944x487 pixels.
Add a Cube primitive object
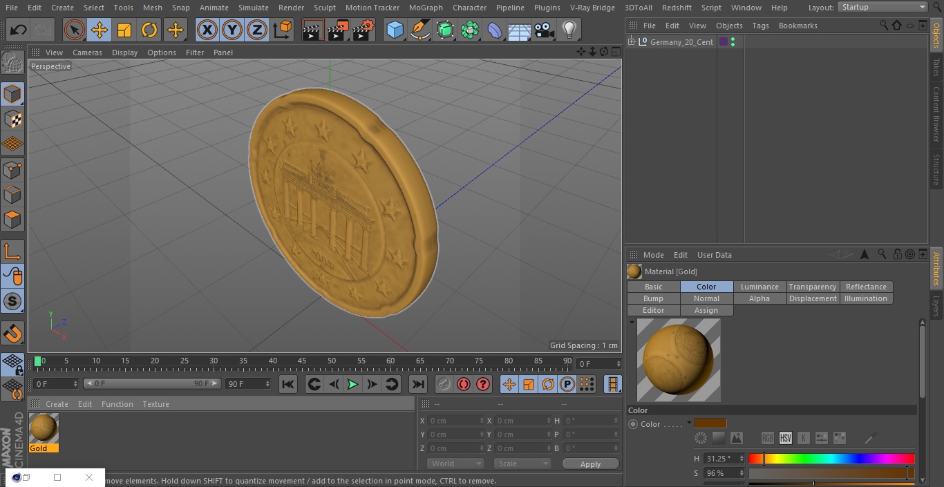click(395, 30)
